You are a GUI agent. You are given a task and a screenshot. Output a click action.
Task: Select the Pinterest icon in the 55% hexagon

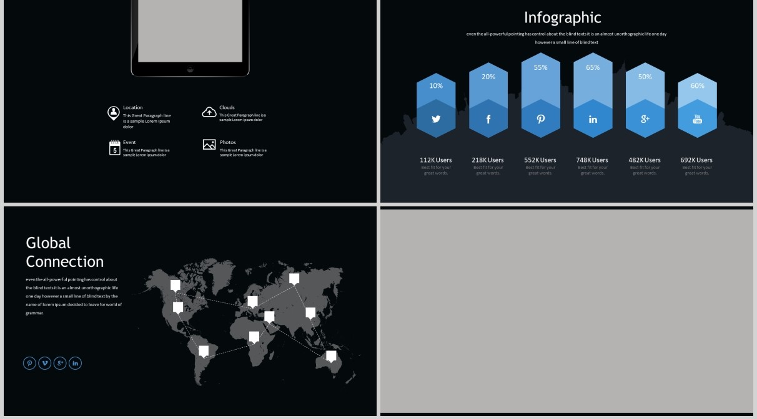[x=541, y=118]
